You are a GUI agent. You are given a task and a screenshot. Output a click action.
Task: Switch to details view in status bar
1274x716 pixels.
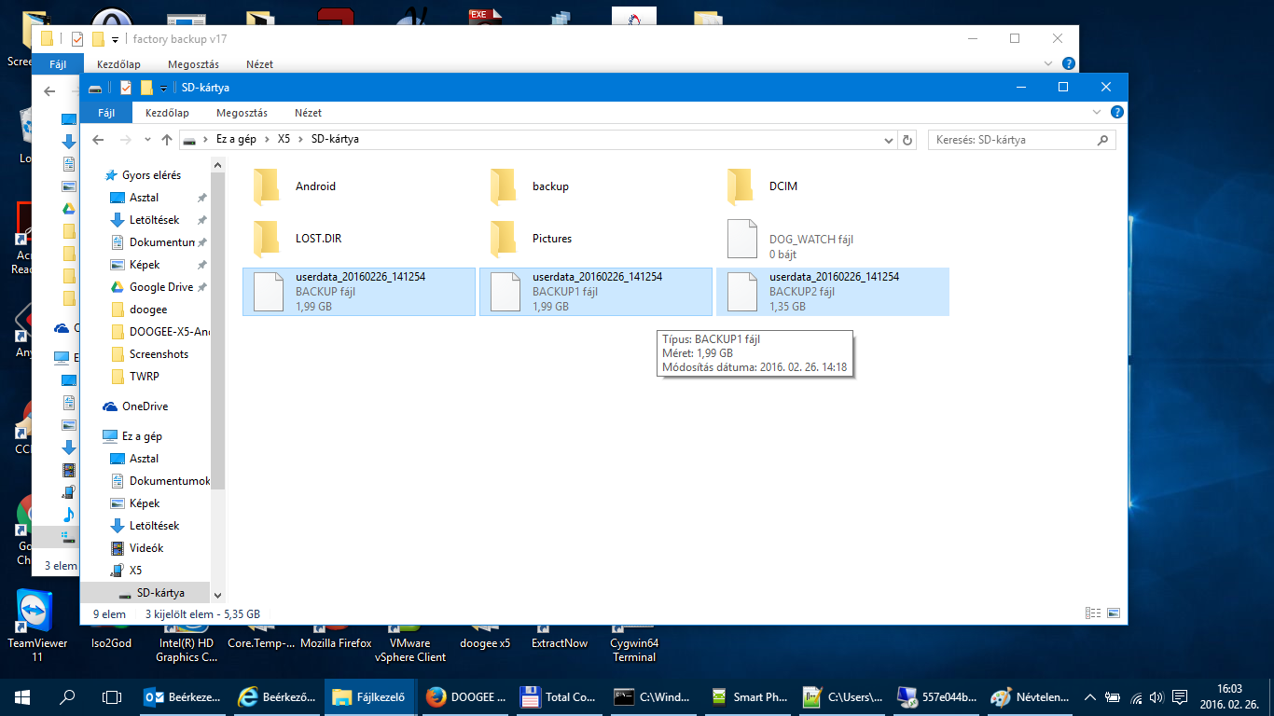[x=1093, y=613]
